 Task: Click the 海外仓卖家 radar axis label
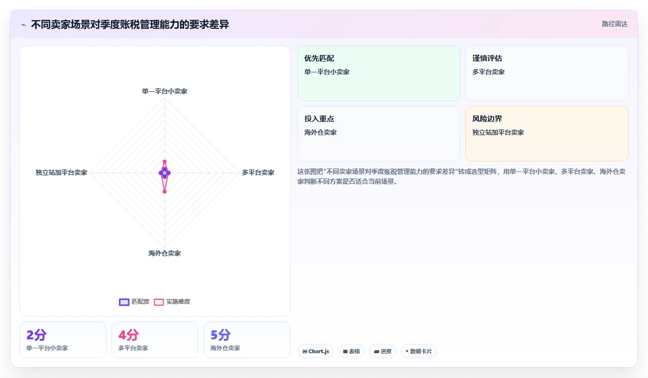[164, 253]
